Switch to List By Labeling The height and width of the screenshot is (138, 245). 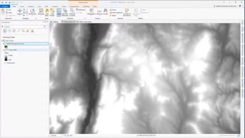click(28, 31)
